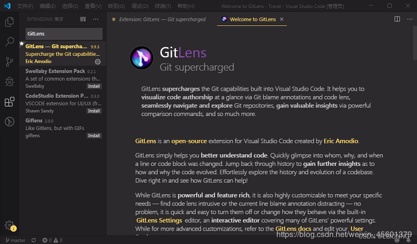Click the GitLens logo image

pos(142,58)
